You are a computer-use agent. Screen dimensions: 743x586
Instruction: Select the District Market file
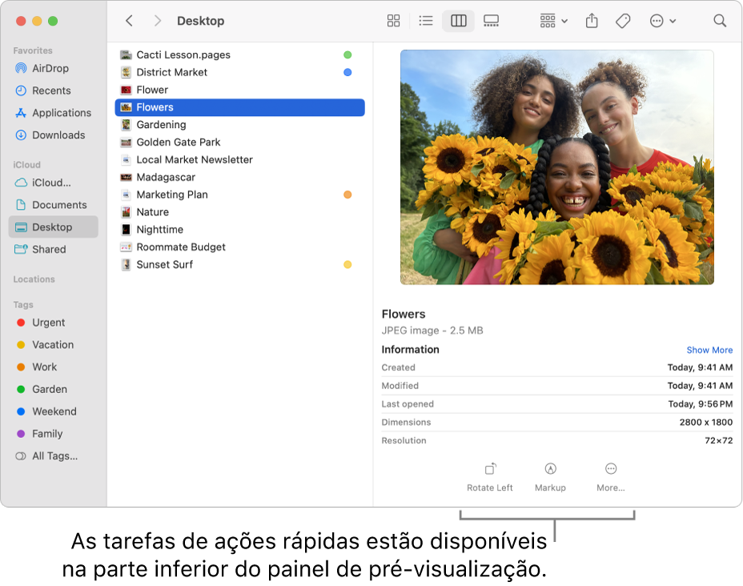click(x=239, y=73)
